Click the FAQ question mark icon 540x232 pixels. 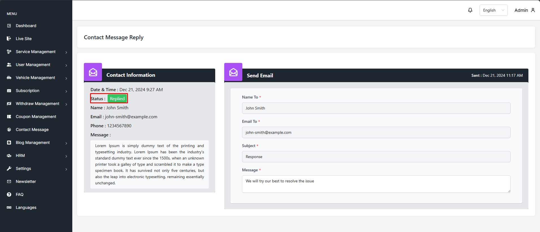9,194
